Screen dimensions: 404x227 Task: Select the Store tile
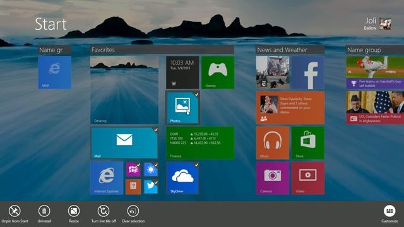[x=308, y=143]
